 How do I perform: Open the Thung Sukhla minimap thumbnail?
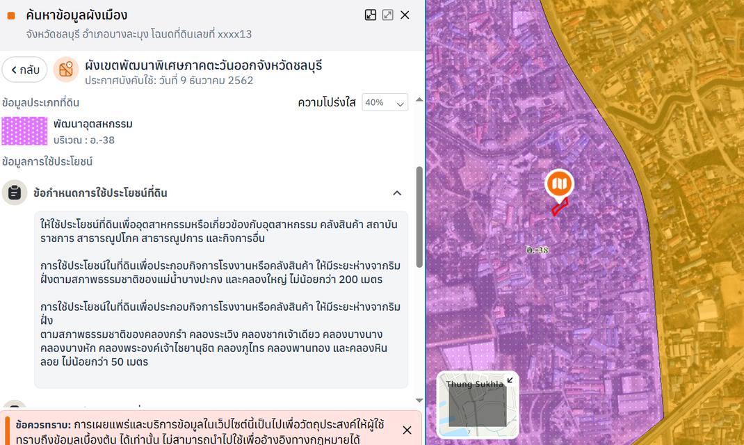click(x=477, y=405)
